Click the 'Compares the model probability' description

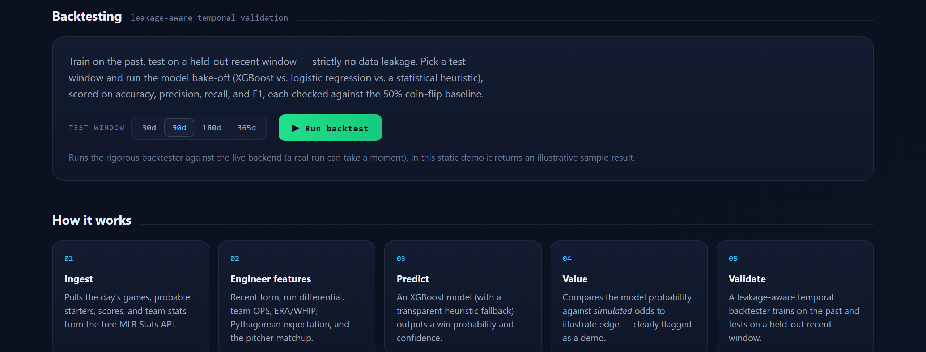point(627,318)
